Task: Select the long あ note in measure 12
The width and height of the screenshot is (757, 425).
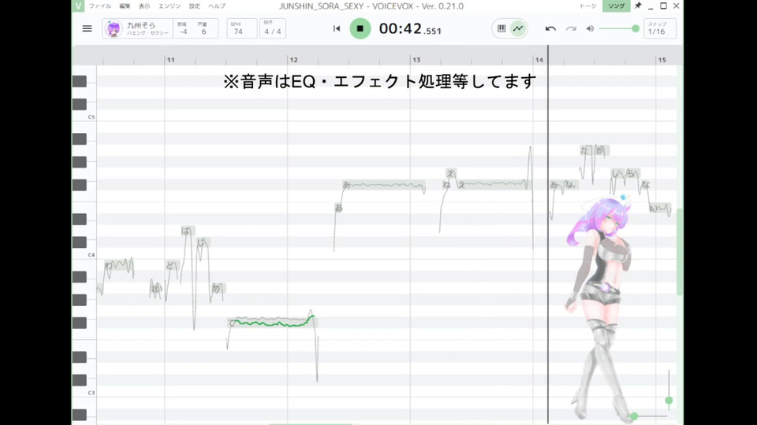Action: 384,185
